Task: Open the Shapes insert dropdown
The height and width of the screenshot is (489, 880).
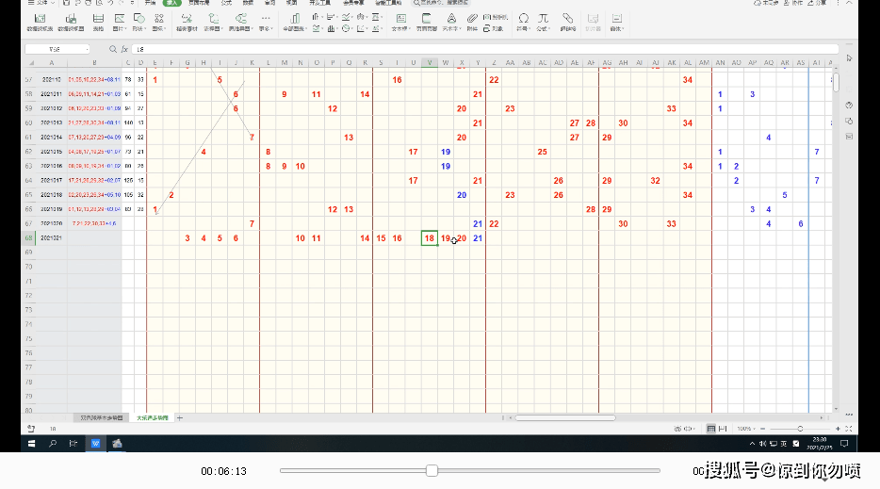Action: pos(139,22)
